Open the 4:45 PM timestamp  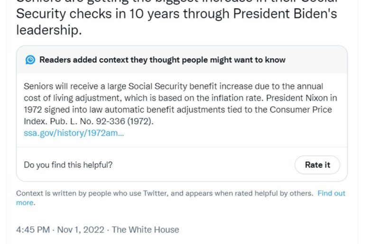[x=33, y=229]
